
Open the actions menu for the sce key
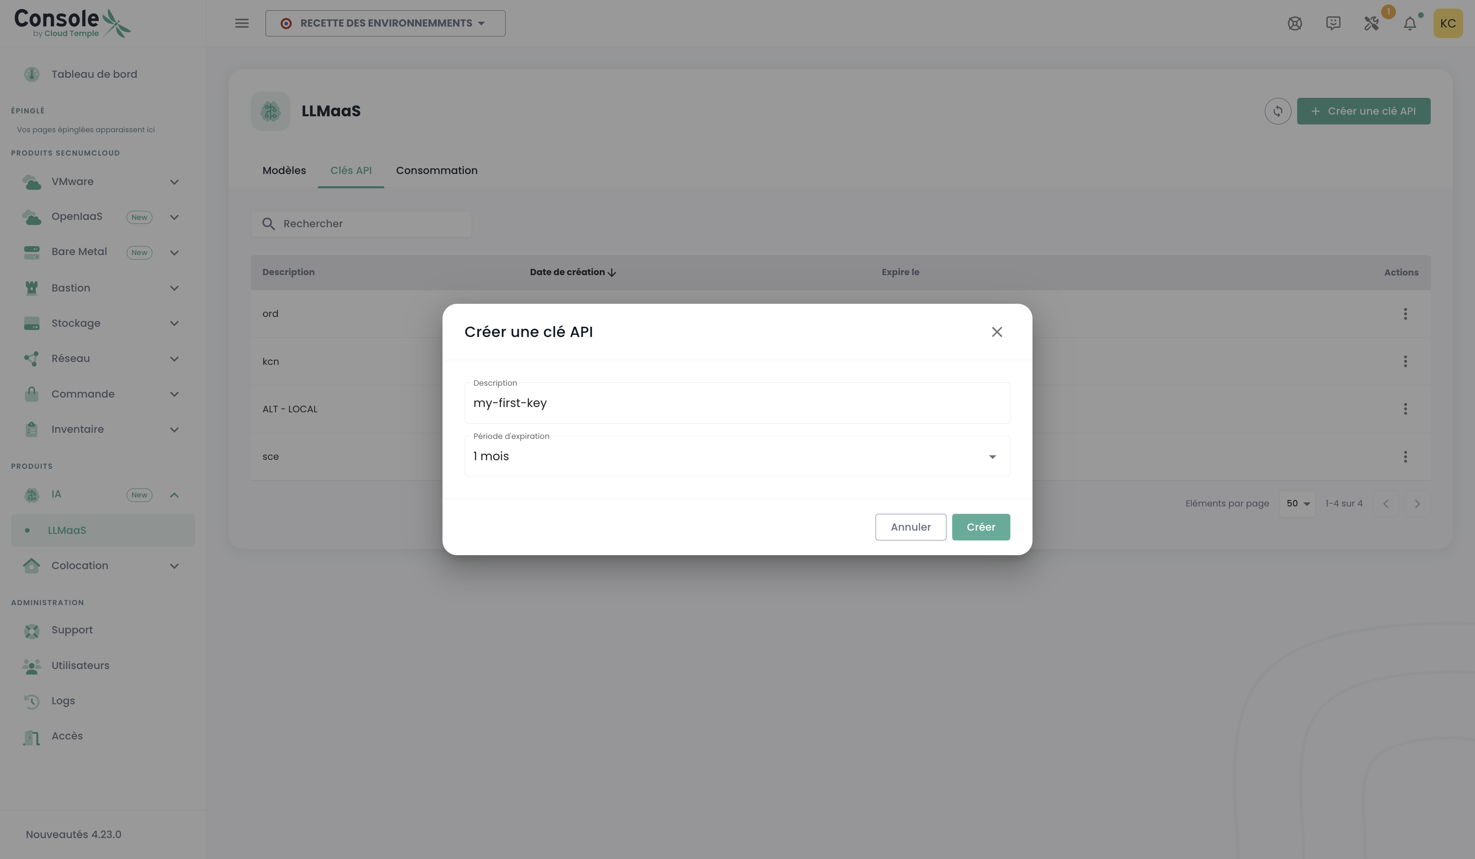coord(1406,457)
